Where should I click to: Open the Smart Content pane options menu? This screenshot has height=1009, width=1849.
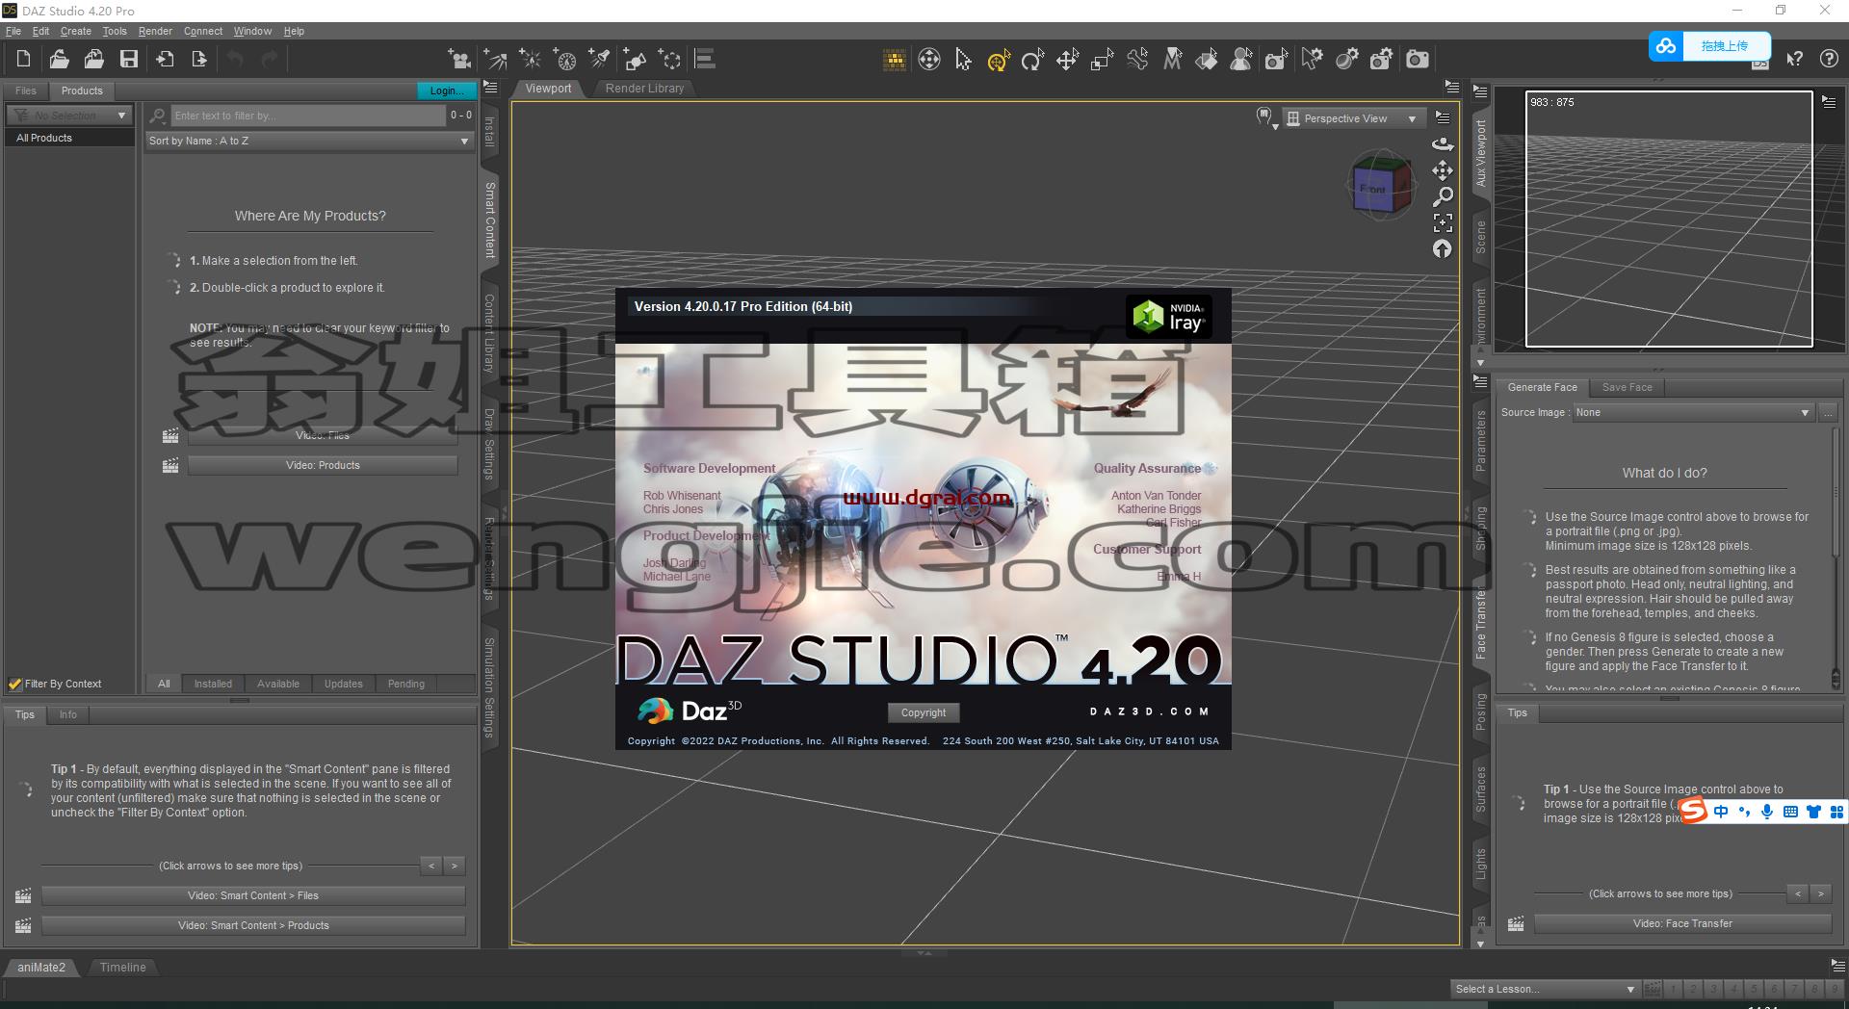(x=490, y=88)
